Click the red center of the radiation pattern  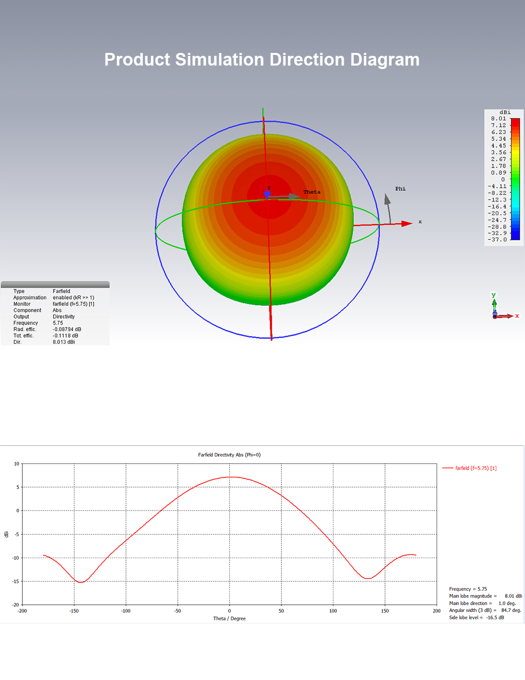coord(269,197)
